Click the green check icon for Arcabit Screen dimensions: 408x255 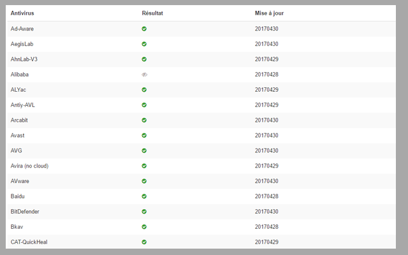point(144,120)
